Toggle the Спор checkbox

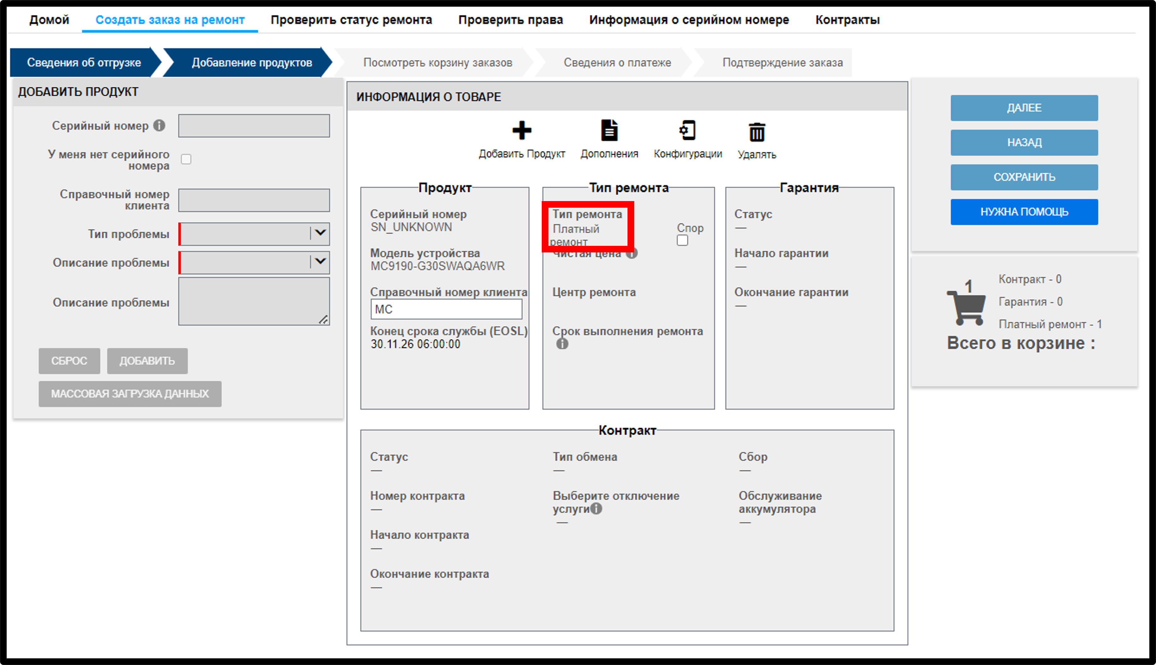pyautogui.click(x=682, y=240)
